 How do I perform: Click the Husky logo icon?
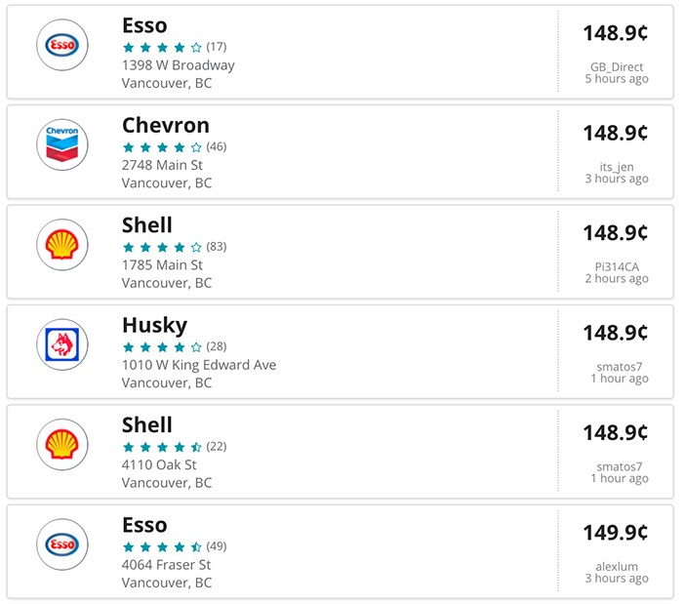point(62,344)
